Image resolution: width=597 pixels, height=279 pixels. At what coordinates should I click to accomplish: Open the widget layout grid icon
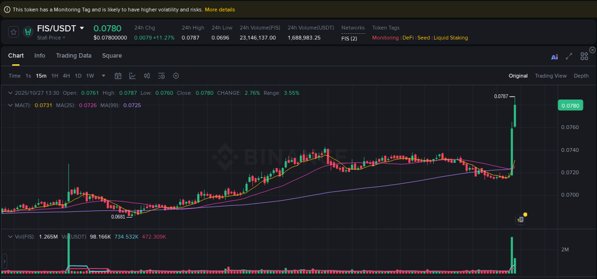pyautogui.click(x=584, y=56)
